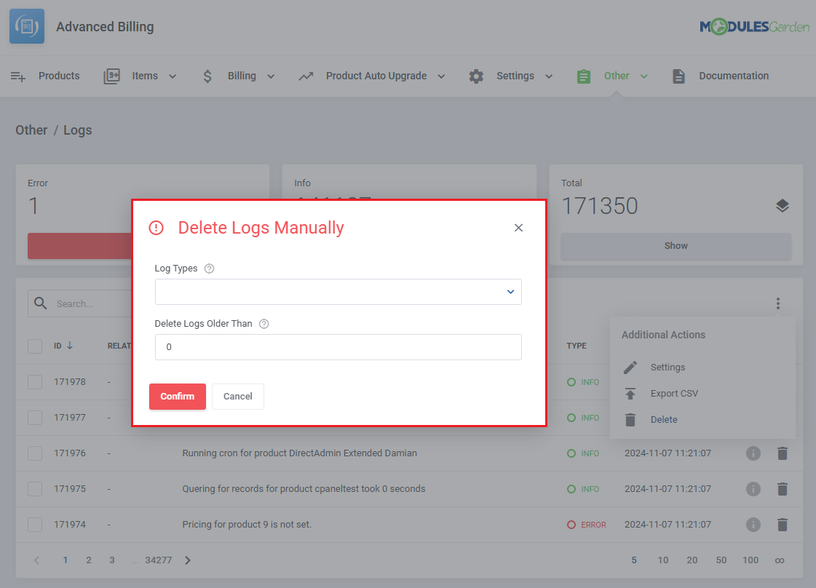The height and width of the screenshot is (588, 816).
Task: Select Export CSV in Additional Actions
Action: (674, 394)
